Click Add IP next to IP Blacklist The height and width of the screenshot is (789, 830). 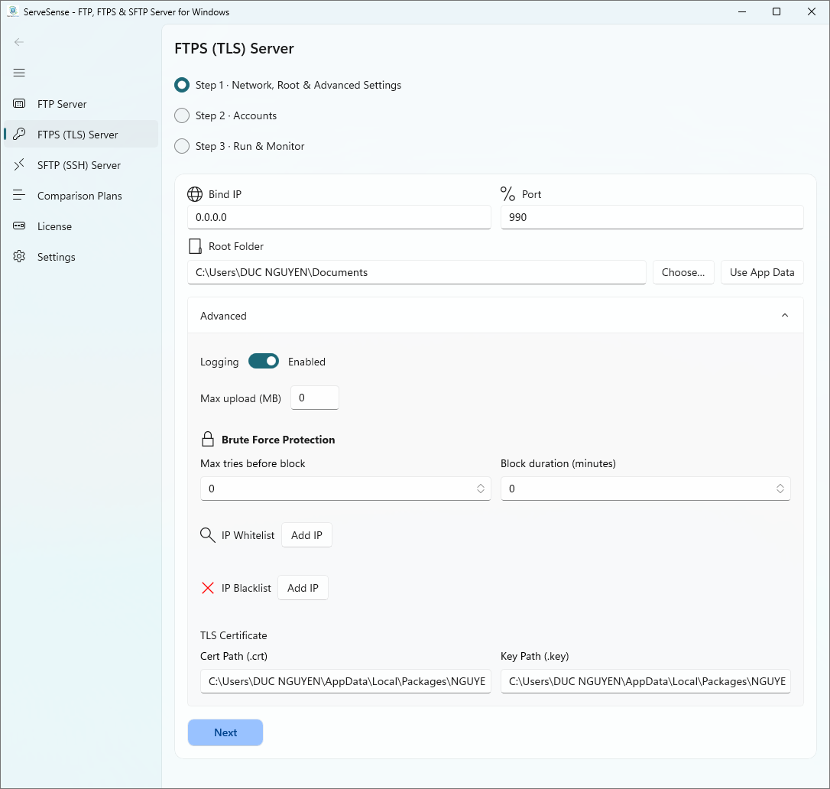pyautogui.click(x=303, y=588)
